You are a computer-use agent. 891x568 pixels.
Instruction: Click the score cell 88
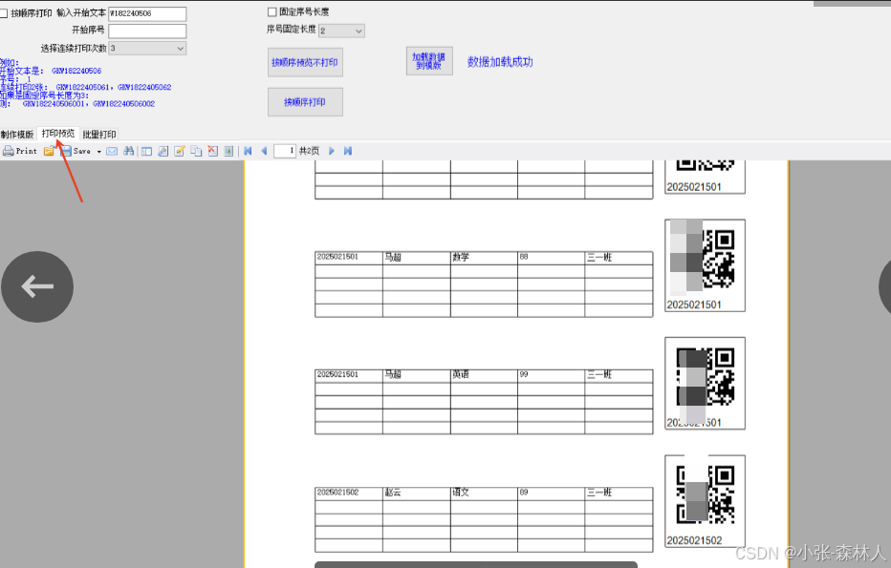tap(552, 258)
